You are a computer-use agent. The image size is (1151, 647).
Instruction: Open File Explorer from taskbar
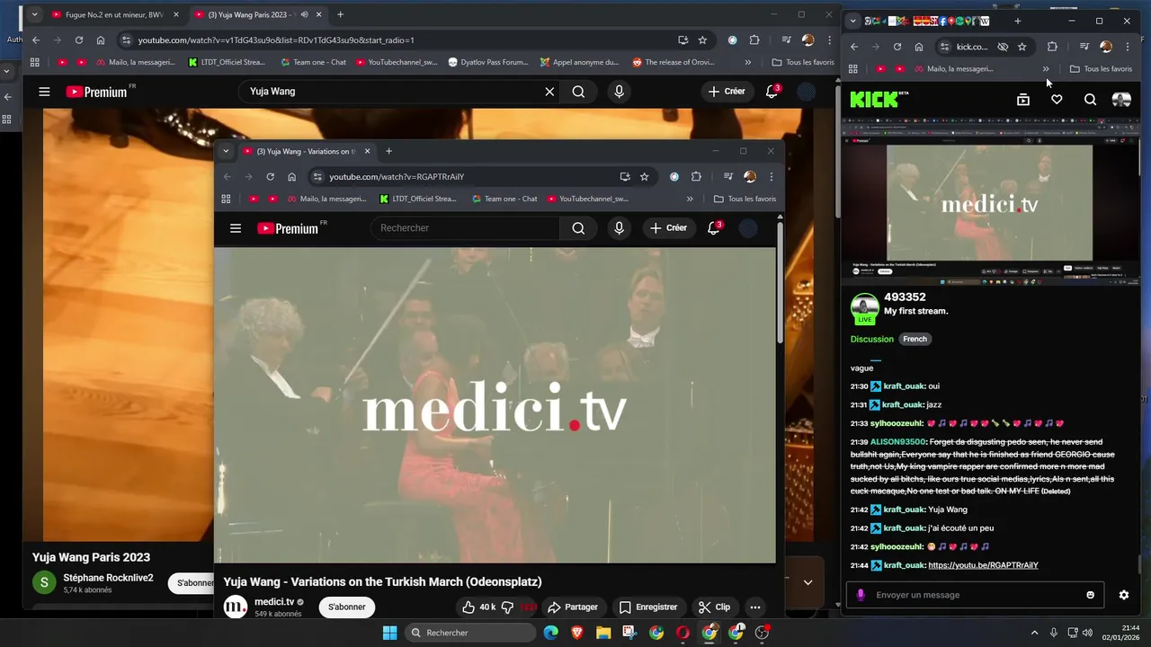tap(603, 633)
